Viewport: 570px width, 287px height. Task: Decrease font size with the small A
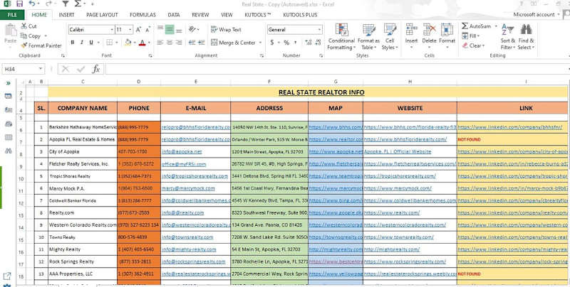point(147,30)
